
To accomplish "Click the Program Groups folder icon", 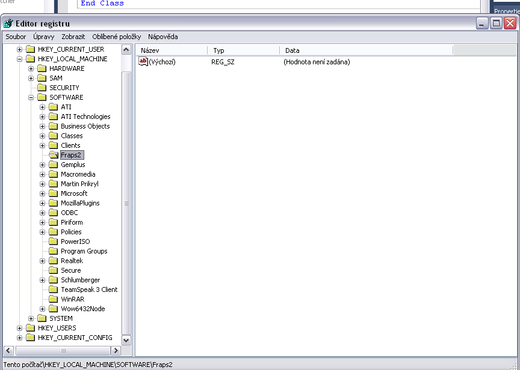I will coord(54,251).
